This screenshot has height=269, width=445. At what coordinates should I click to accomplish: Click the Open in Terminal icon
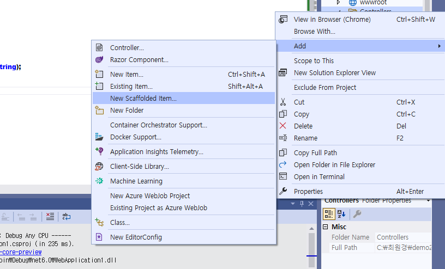[283, 176]
